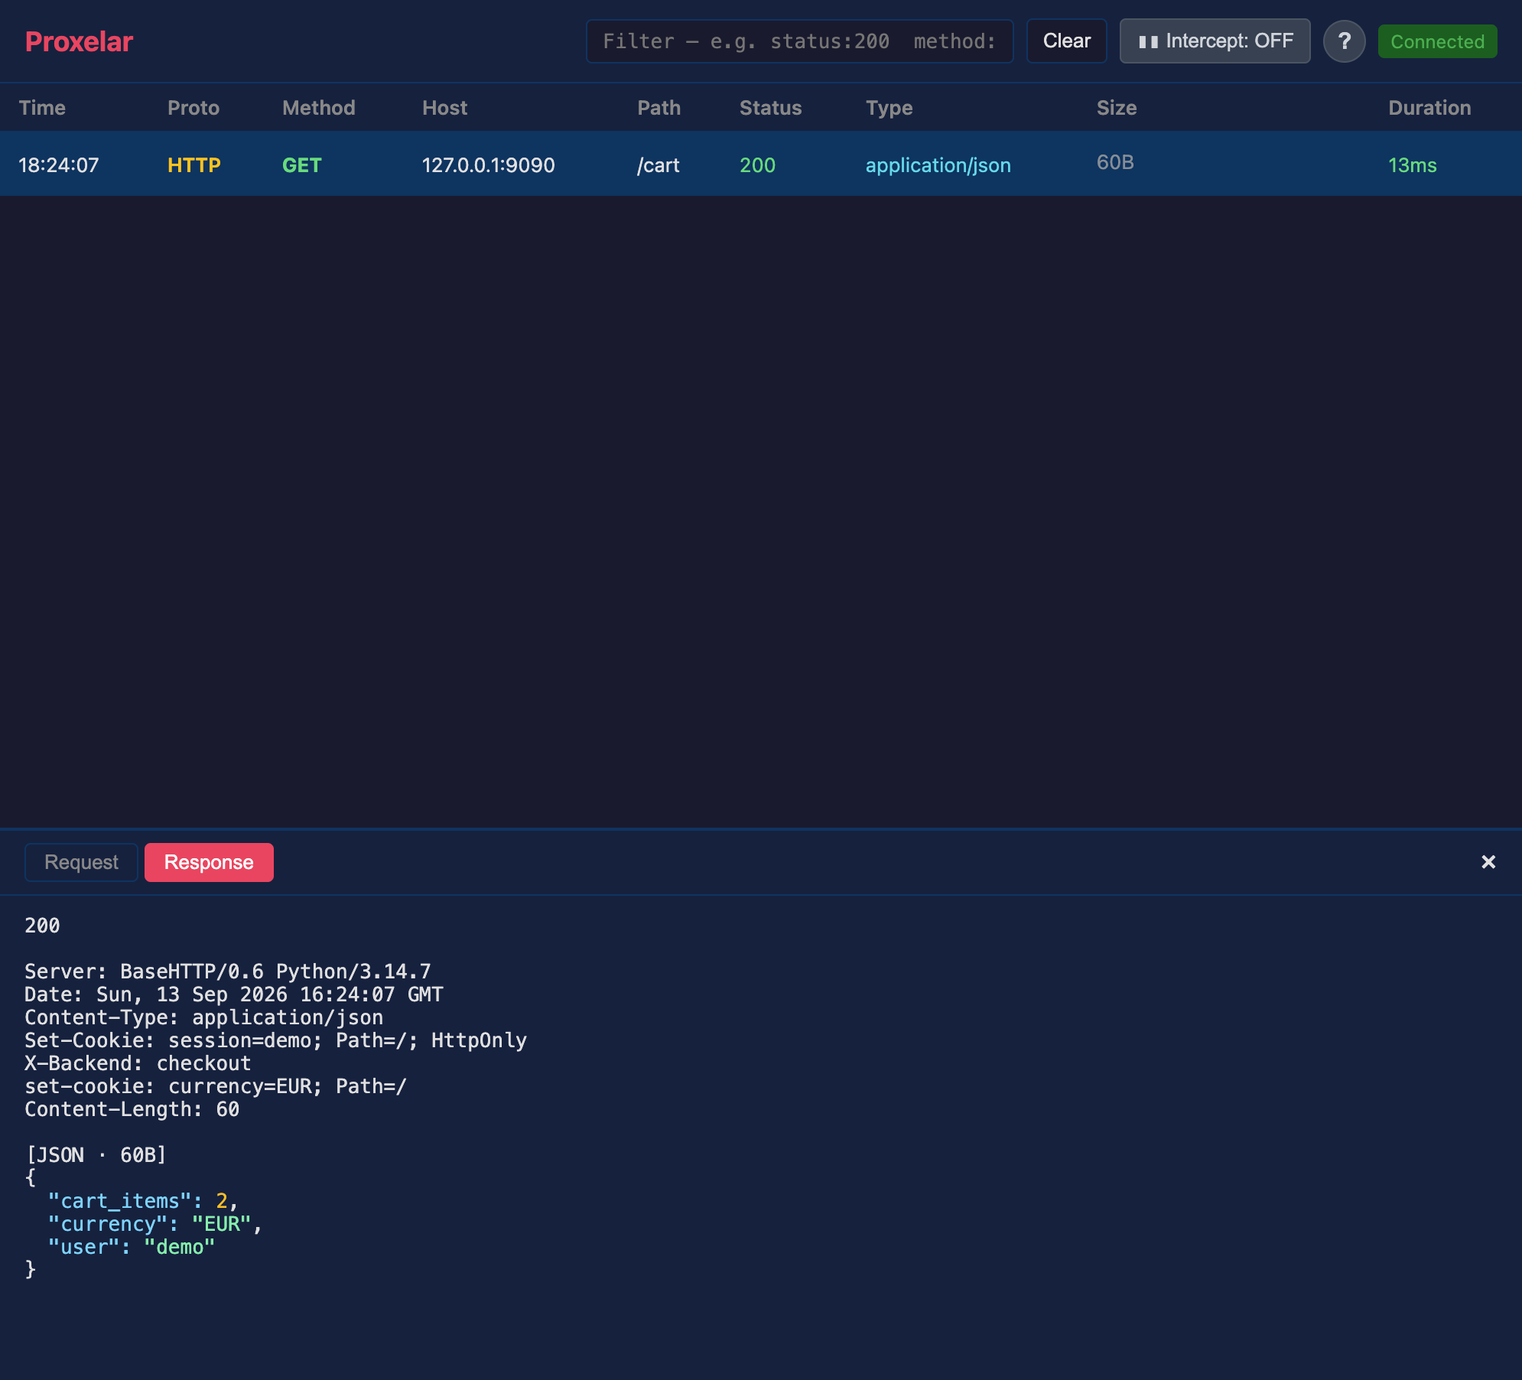Screen dimensions: 1522x1380
Task: Click the X-Backend: checkout line
Action: (x=138, y=1063)
